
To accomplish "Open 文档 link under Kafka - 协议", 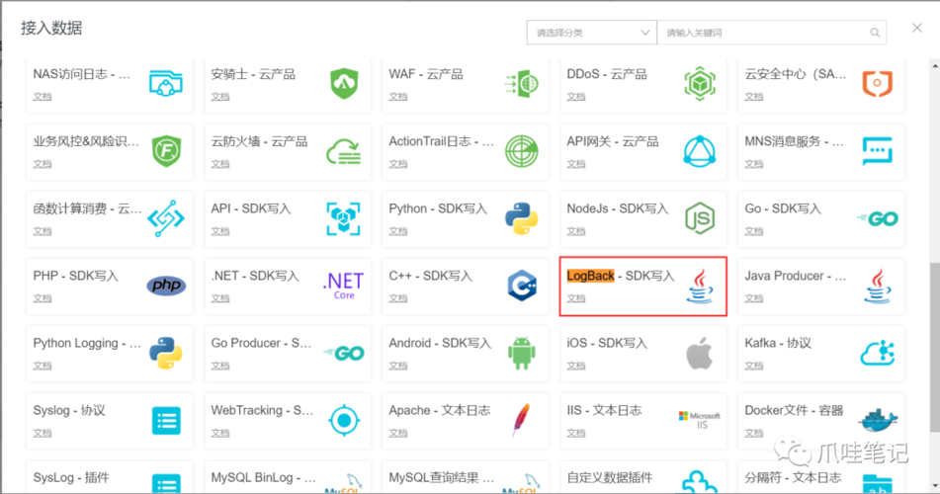I will [x=754, y=366].
